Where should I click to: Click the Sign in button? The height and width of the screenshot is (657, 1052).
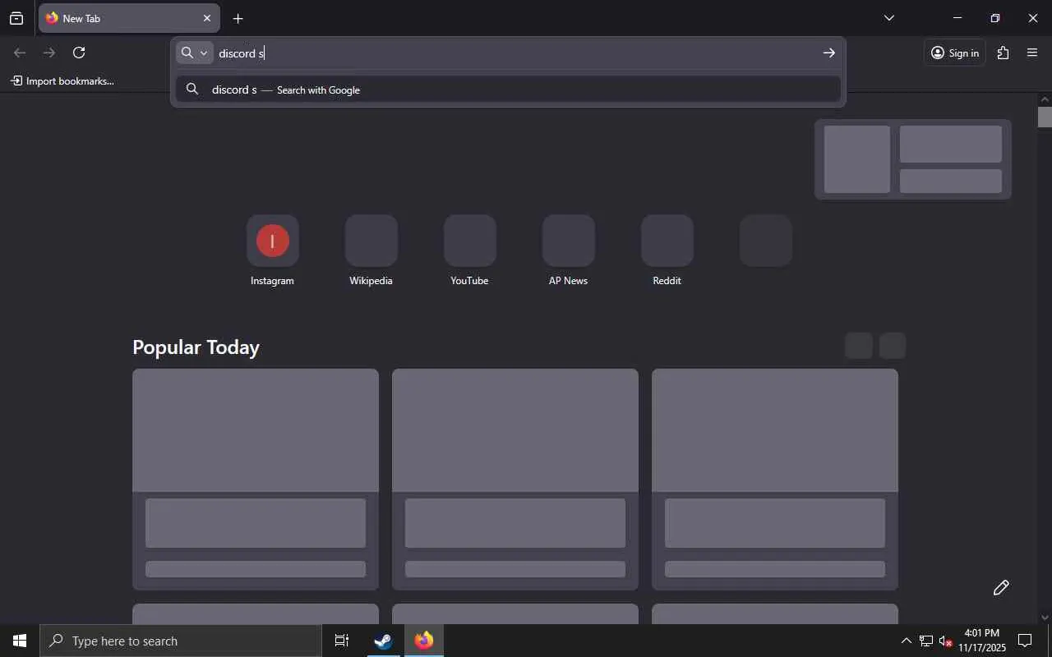955,53
